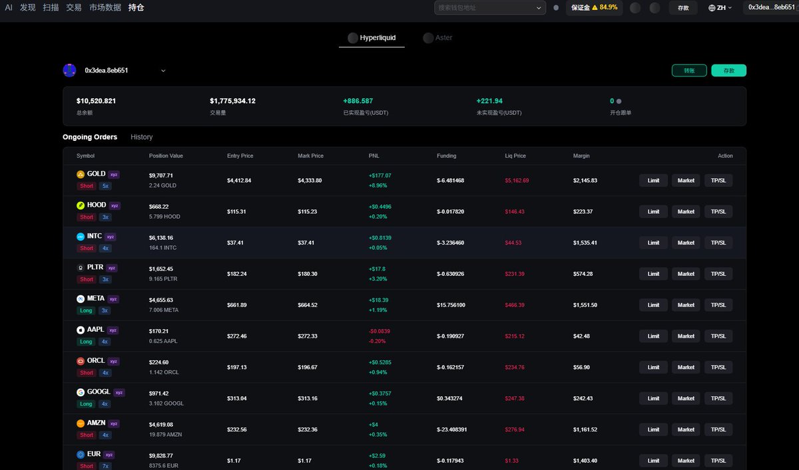Screen dimensions: 799x470
Task: Click the info dot next to 开仓跟单
Action: click(x=619, y=101)
